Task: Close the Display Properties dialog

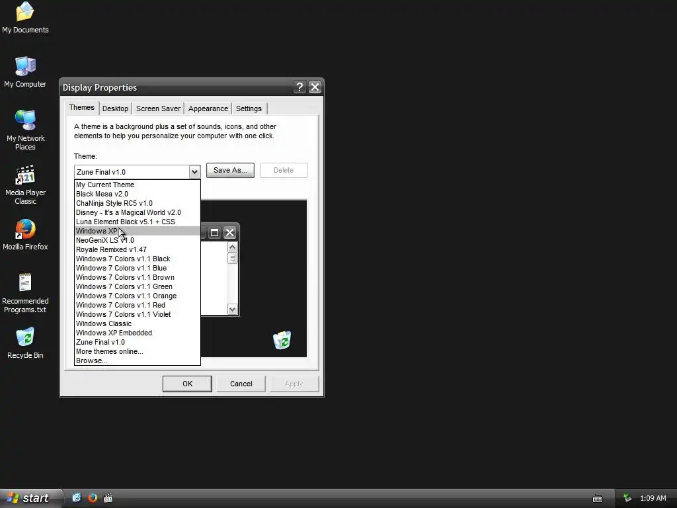Action: click(315, 87)
